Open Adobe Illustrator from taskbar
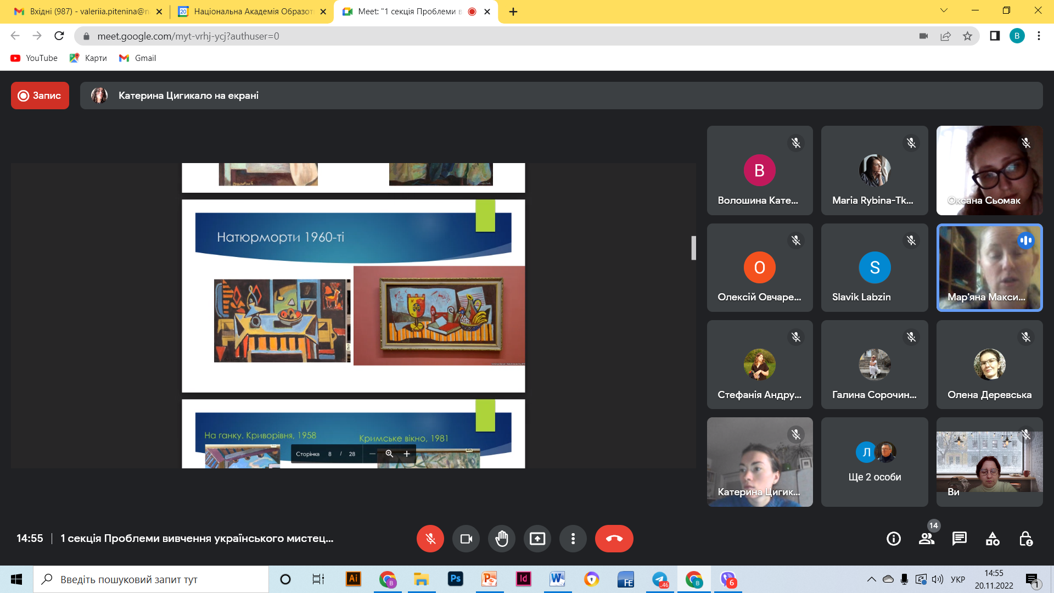Viewport: 1054px width, 593px height. tap(353, 579)
